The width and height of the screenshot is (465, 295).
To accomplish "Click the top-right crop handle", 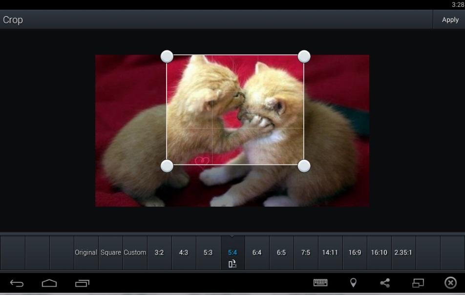I will 304,56.
